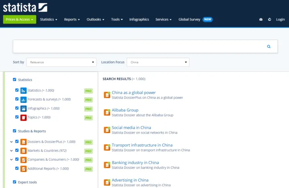289x188 pixels.
Task: Click PRO badge next to Infographics filter
Action: (88, 109)
